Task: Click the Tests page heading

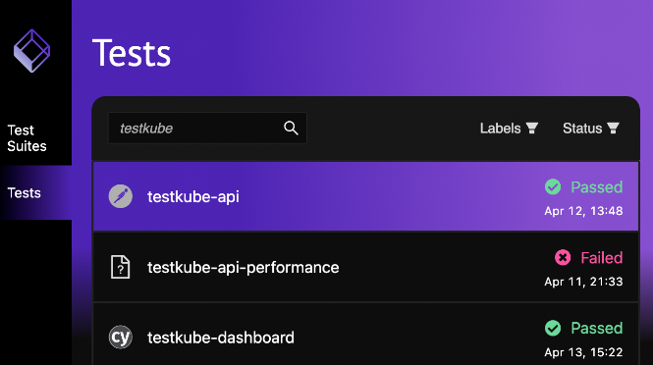Action: [x=132, y=53]
